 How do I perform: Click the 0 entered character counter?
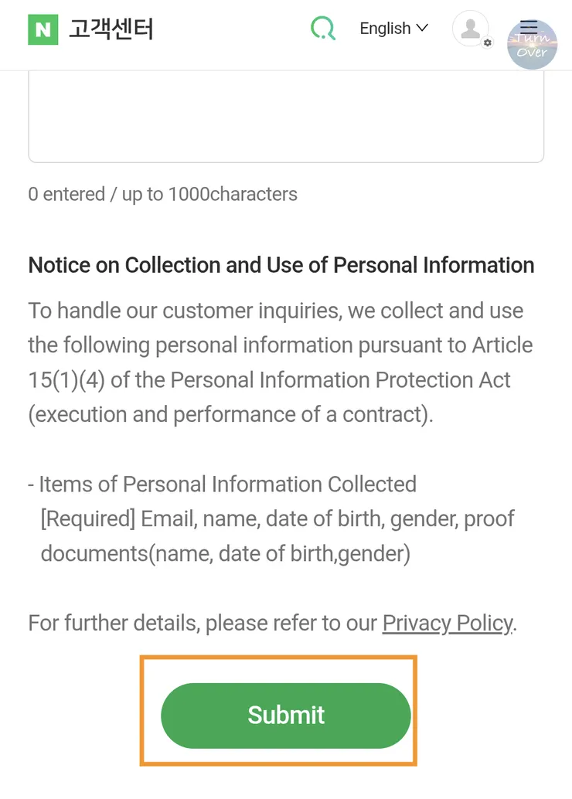point(162,194)
